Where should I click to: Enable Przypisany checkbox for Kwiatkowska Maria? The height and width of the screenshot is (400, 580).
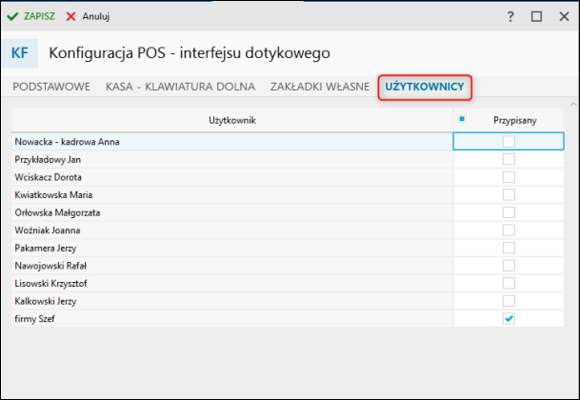click(x=509, y=194)
